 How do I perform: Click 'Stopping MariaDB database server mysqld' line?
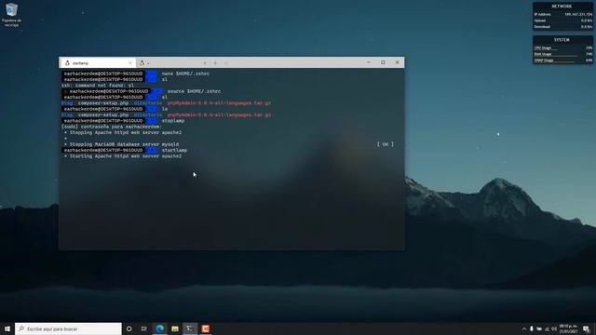[x=122, y=144]
